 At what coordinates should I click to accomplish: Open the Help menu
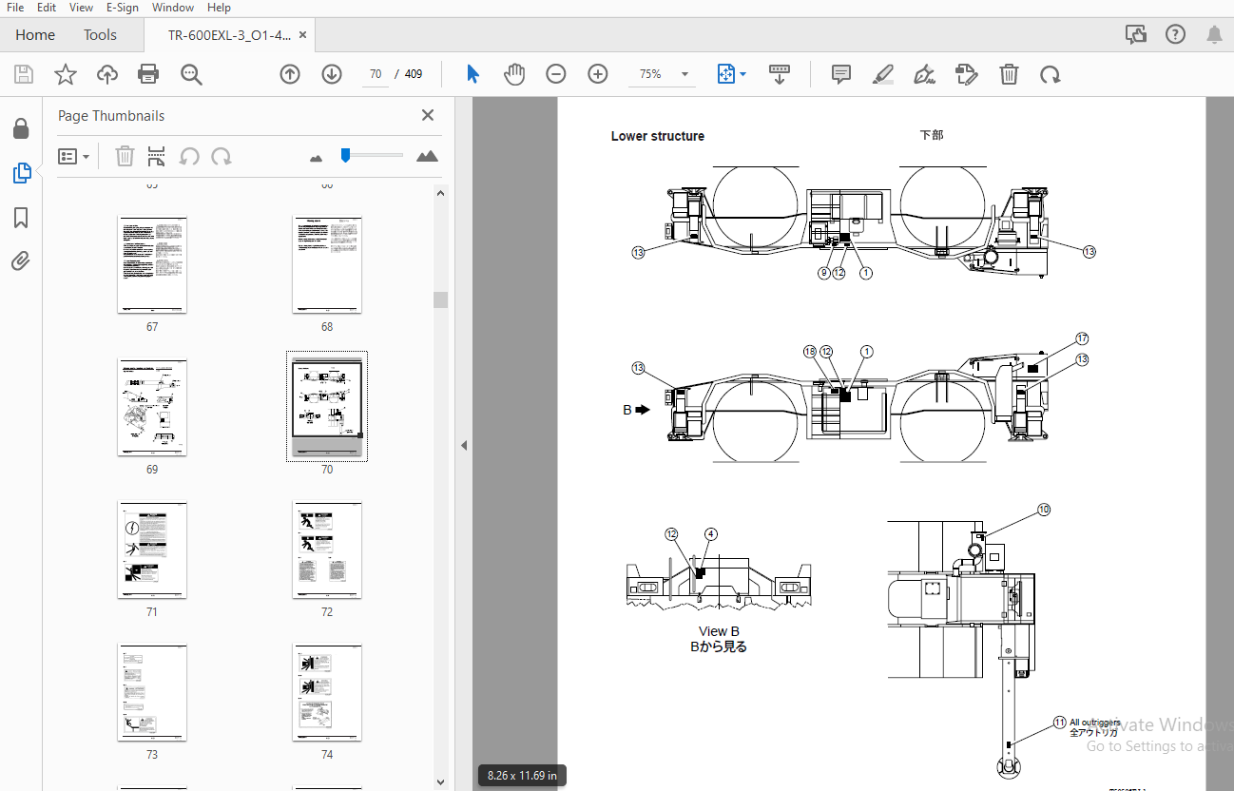[x=219, y=8]
